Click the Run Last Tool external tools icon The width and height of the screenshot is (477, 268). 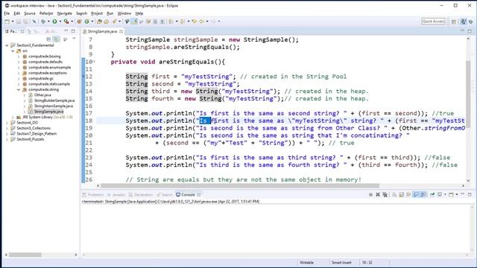click(66, 22)
